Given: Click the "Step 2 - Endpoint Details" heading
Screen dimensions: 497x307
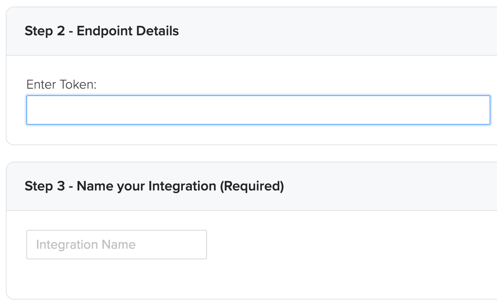Looking at the screenshot, I should click(101, 31).
